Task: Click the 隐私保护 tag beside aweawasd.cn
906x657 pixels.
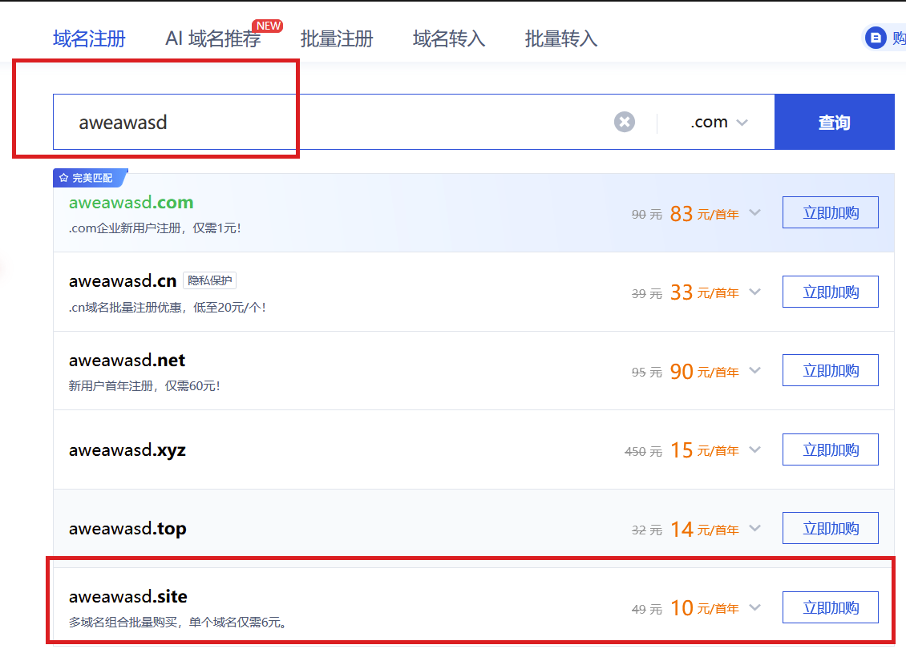Action: pyautogui.click(x=210, y=280)
